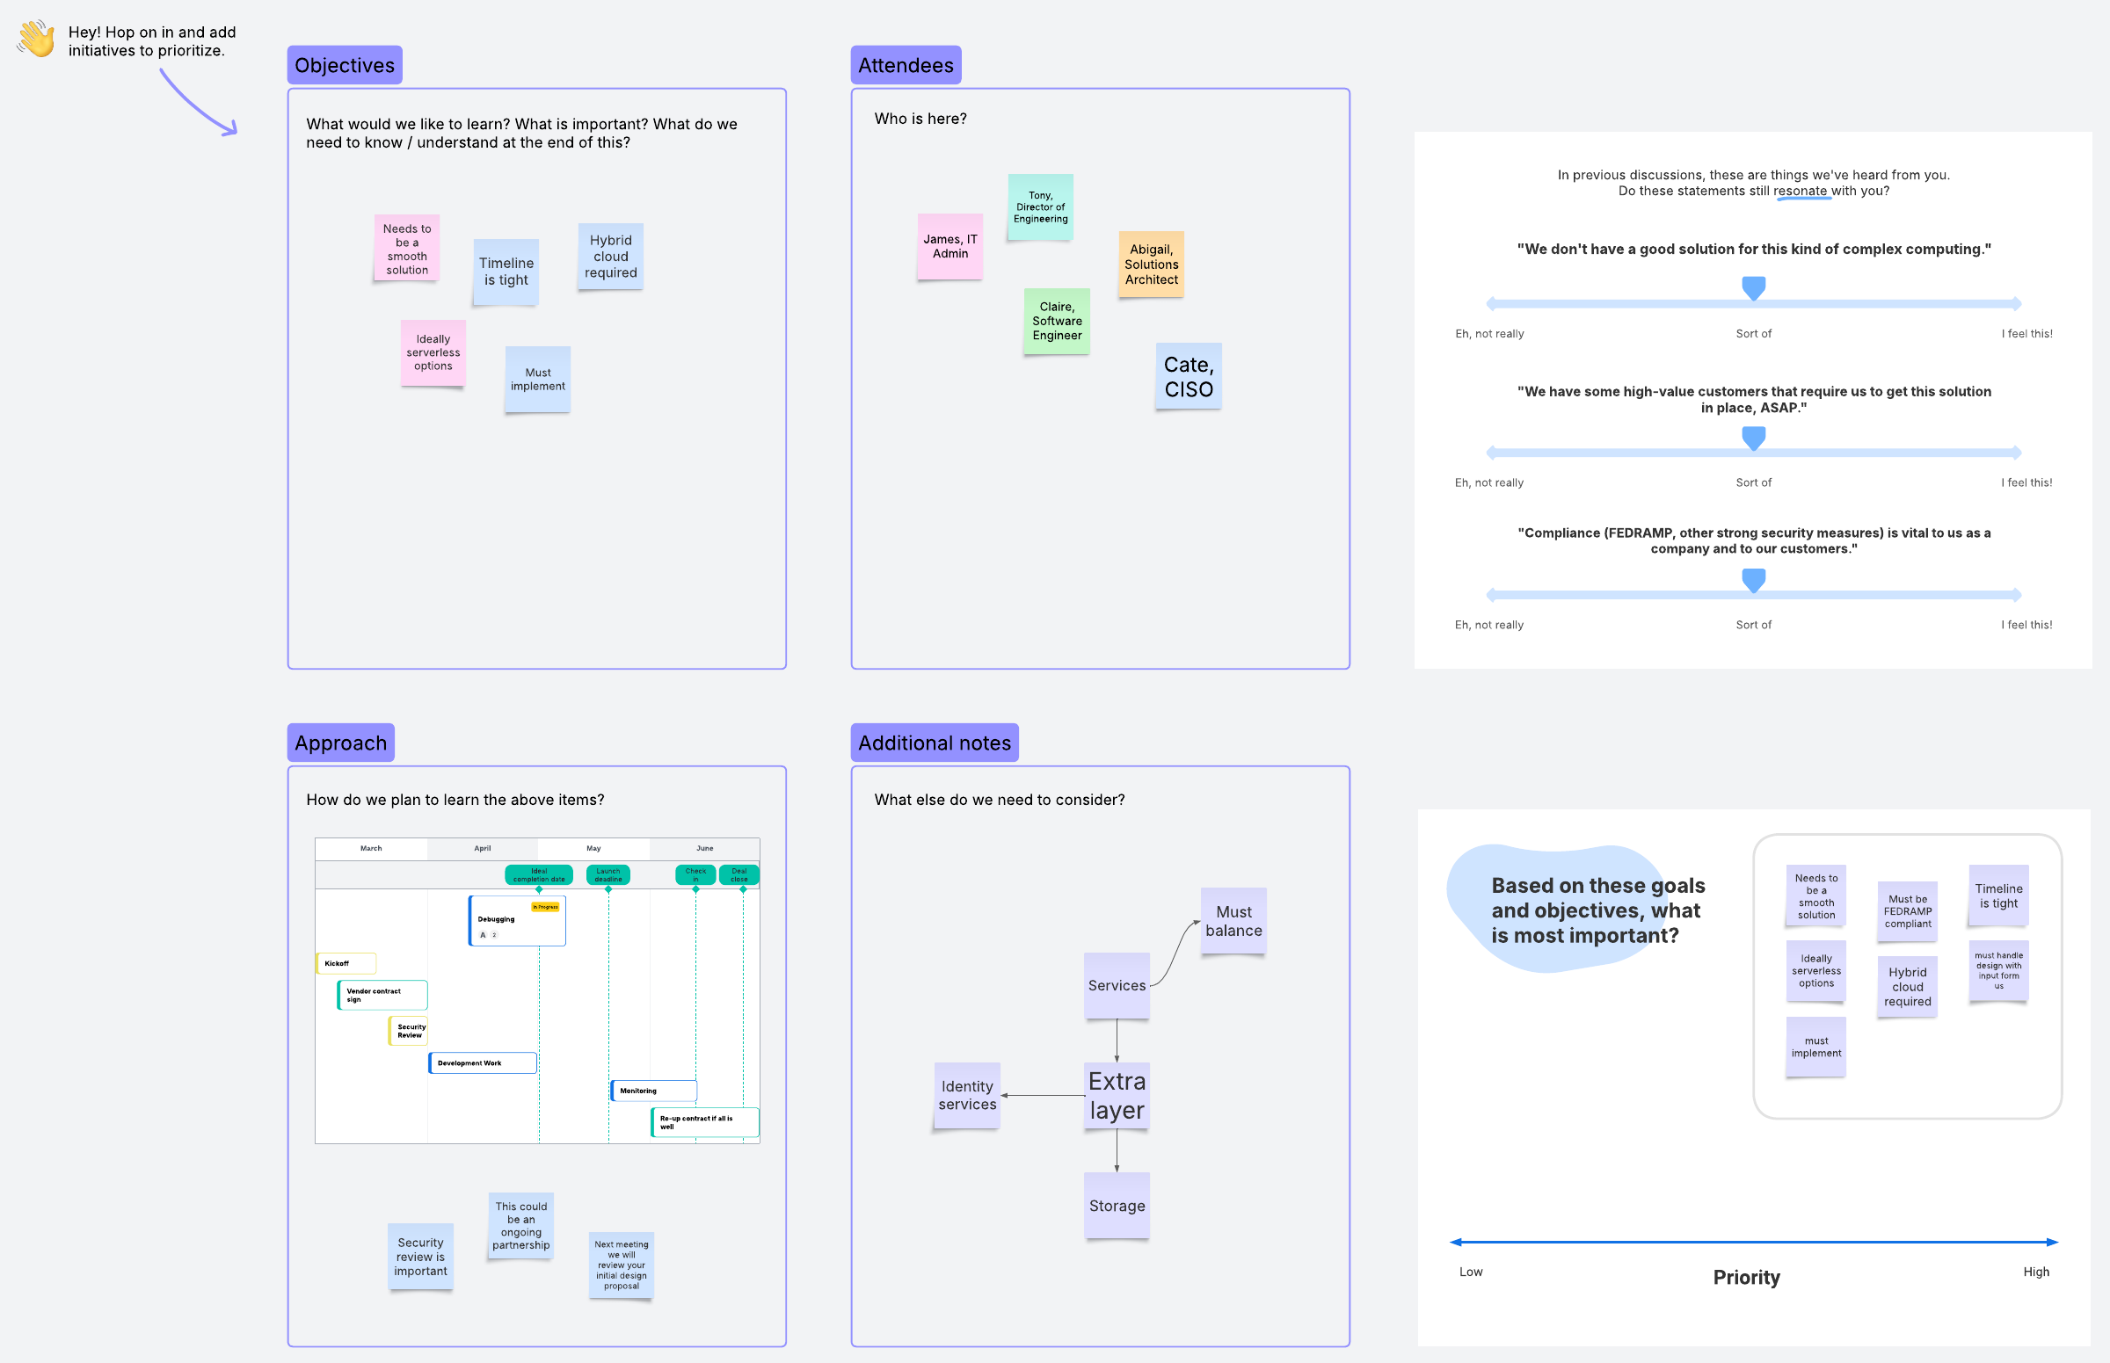The height and width of the screenshot is (1363, 2110).
Task: Select the 'James, IT Admin' sticky note
Action: coord(950,246)
